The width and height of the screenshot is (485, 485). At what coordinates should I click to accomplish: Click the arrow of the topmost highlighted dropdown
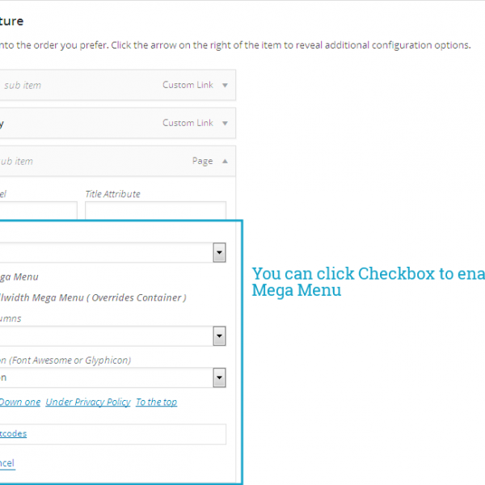point(219,253)
